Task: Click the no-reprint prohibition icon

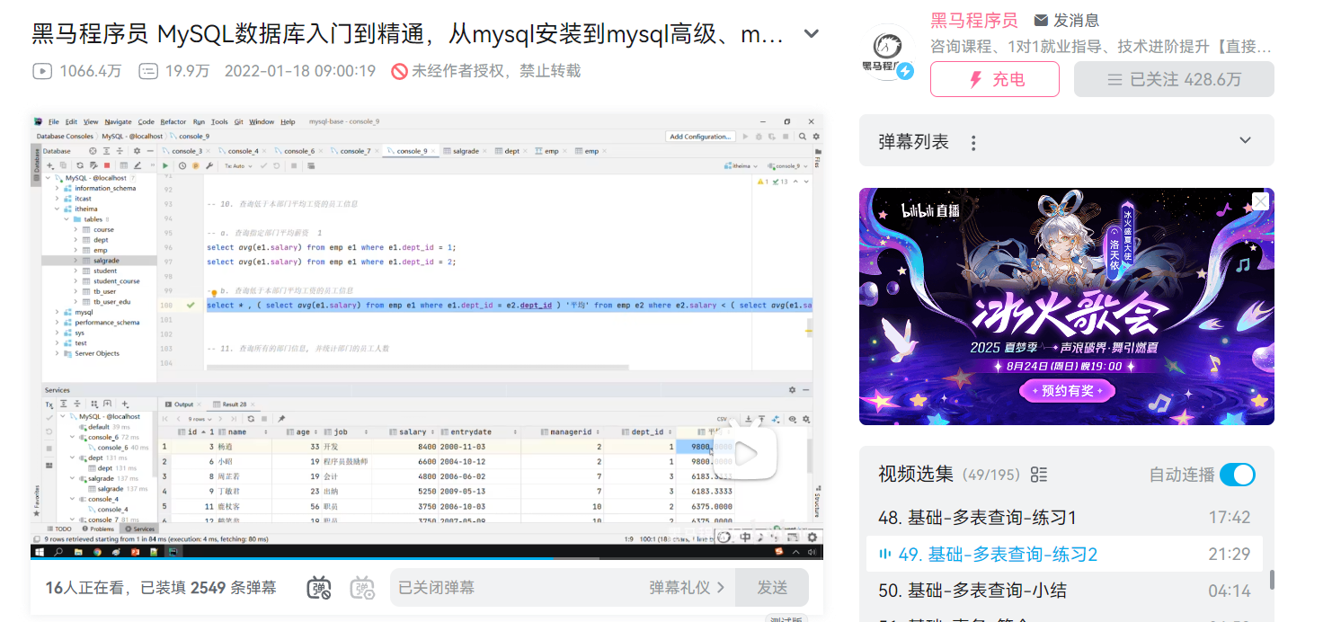Action: (400, 71)
